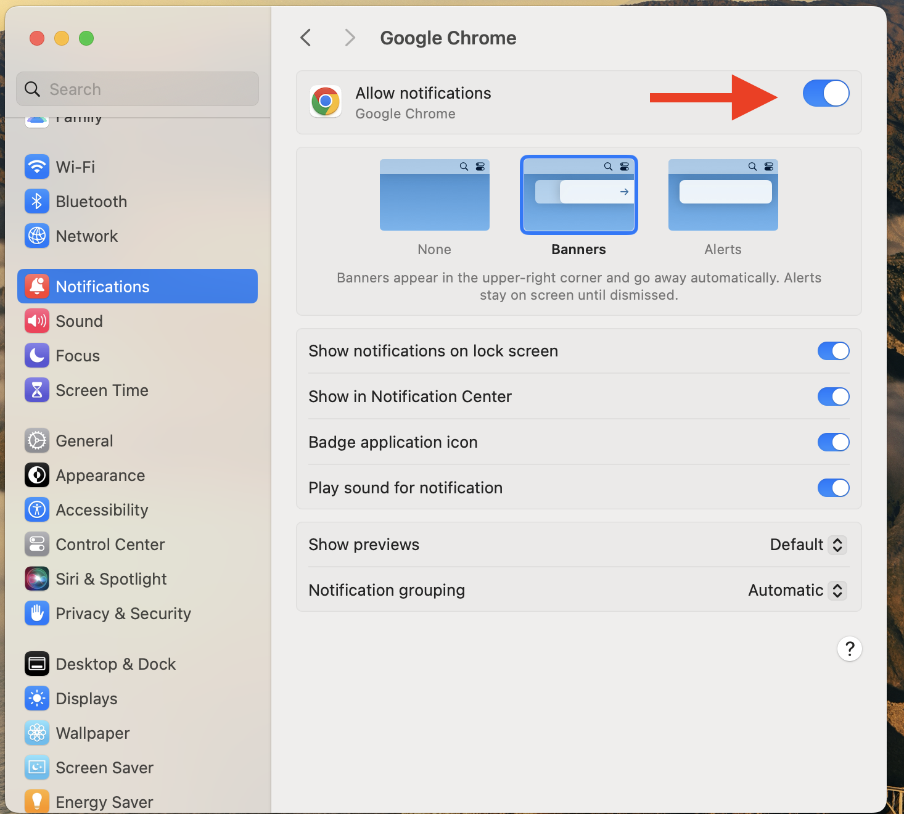The width and height of the screenshot is (904, 814).
Task: Click the Bluetooth icon in sidebar
Action: pyautogui.click(x=37, y=201)
